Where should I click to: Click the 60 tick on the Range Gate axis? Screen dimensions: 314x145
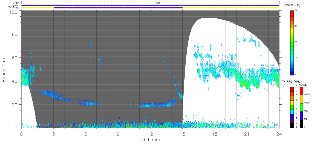click(x=15, y=58)
